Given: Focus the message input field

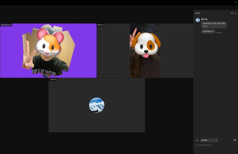Looking at the screenshot, I should click(x=216, y=145).
